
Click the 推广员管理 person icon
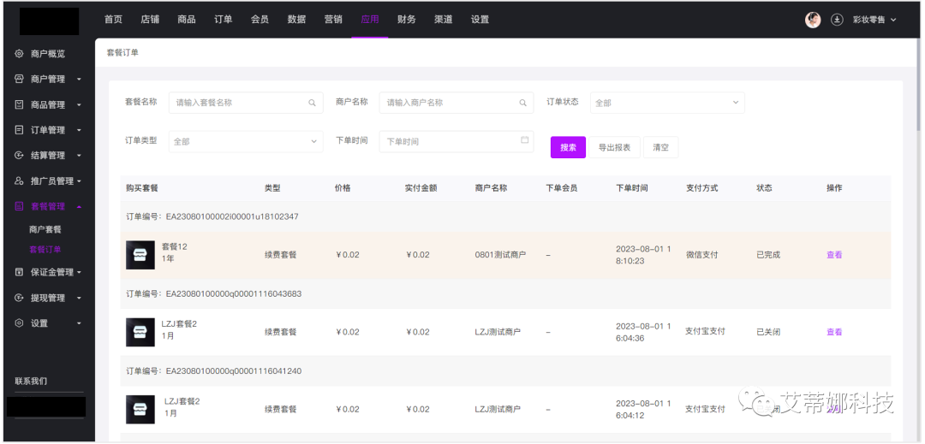19,181
